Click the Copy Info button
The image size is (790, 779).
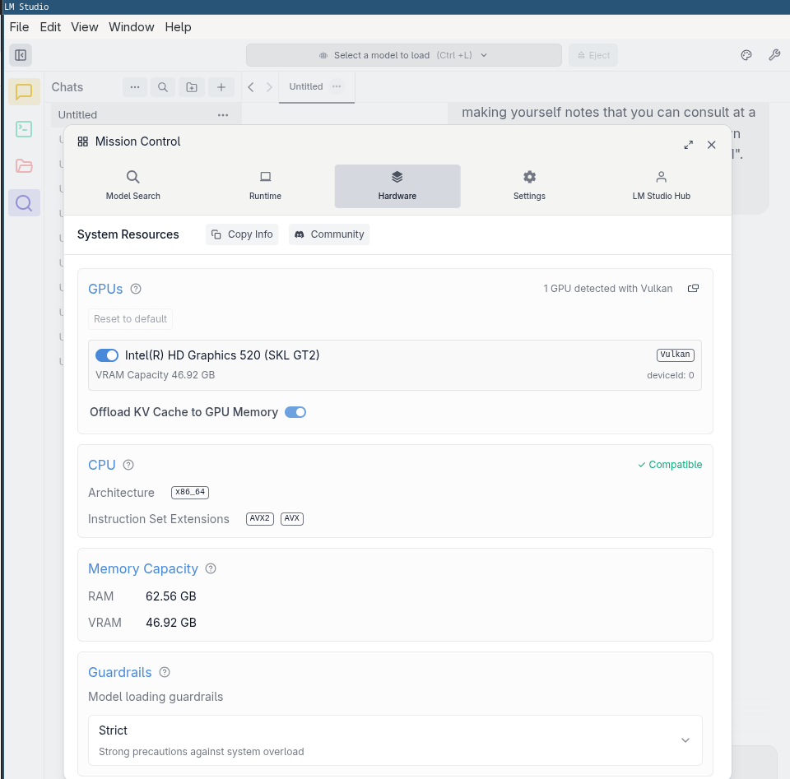click(242, 234)
